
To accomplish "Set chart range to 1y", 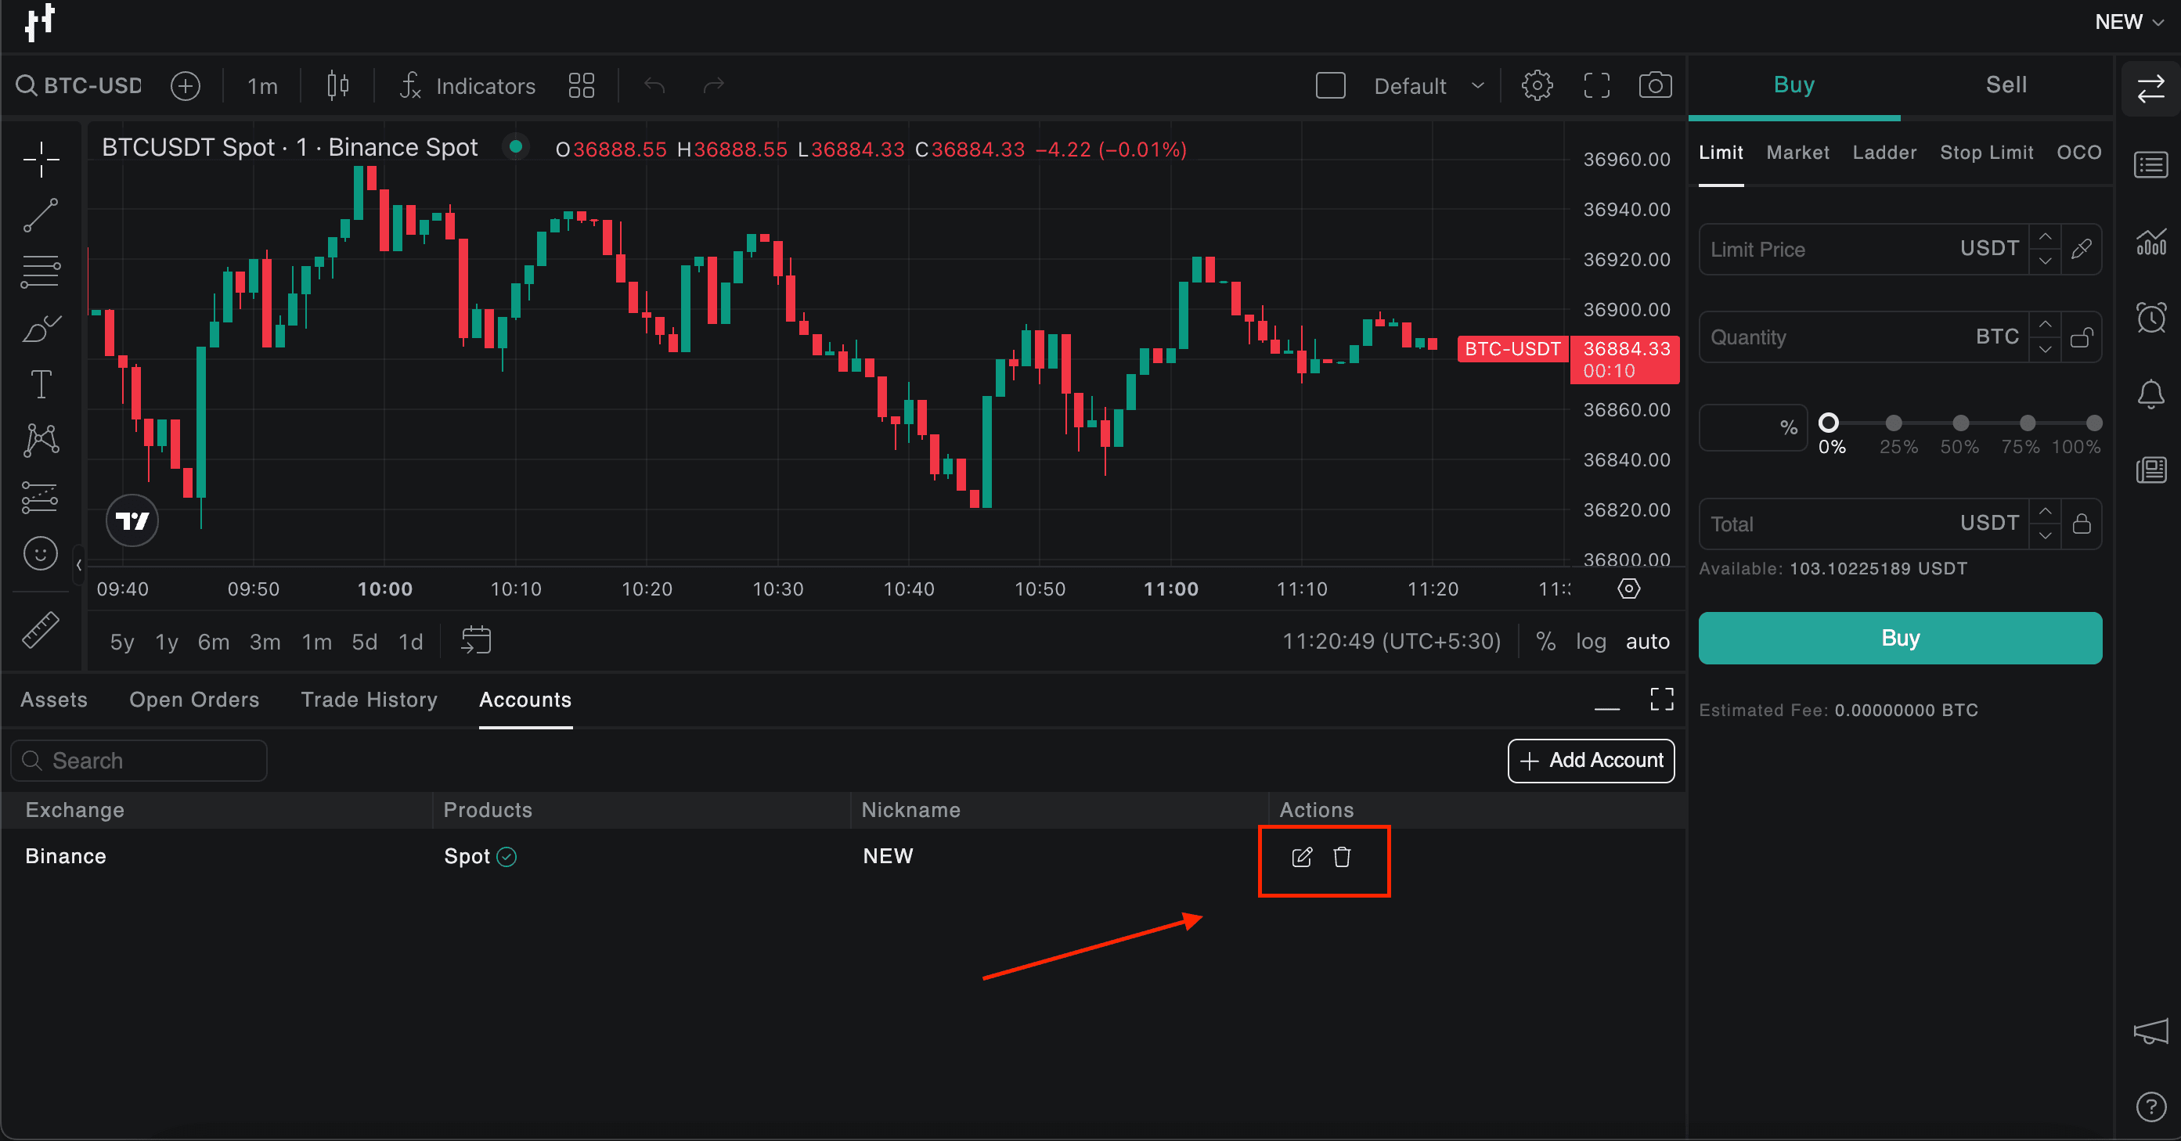I will (167, 642).
